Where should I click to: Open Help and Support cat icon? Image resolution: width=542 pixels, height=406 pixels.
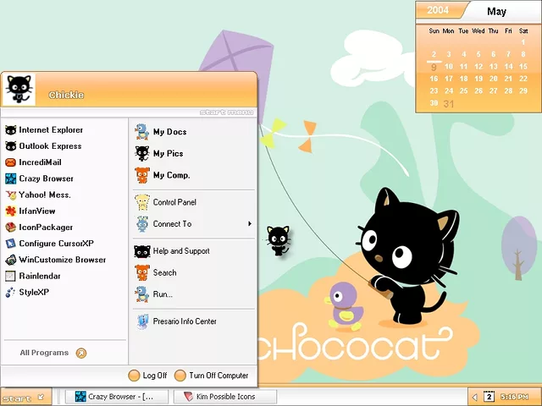[x=141, y=251]
